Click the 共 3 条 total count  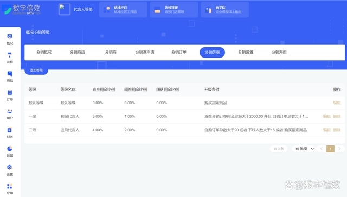click(x=279, y=149)
